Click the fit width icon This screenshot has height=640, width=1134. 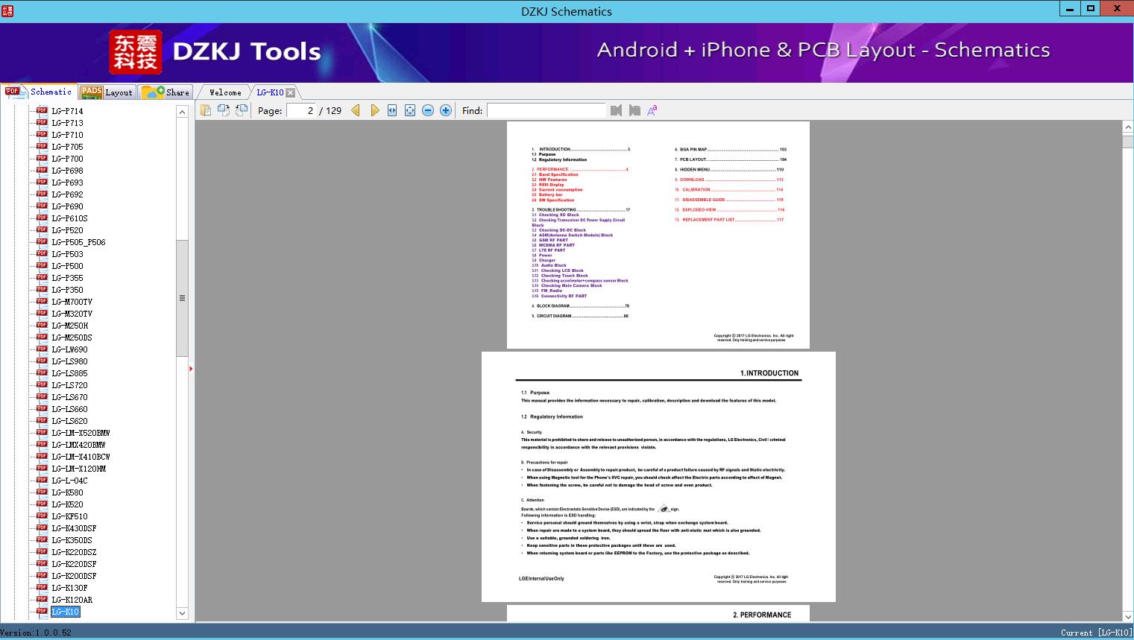392,110
